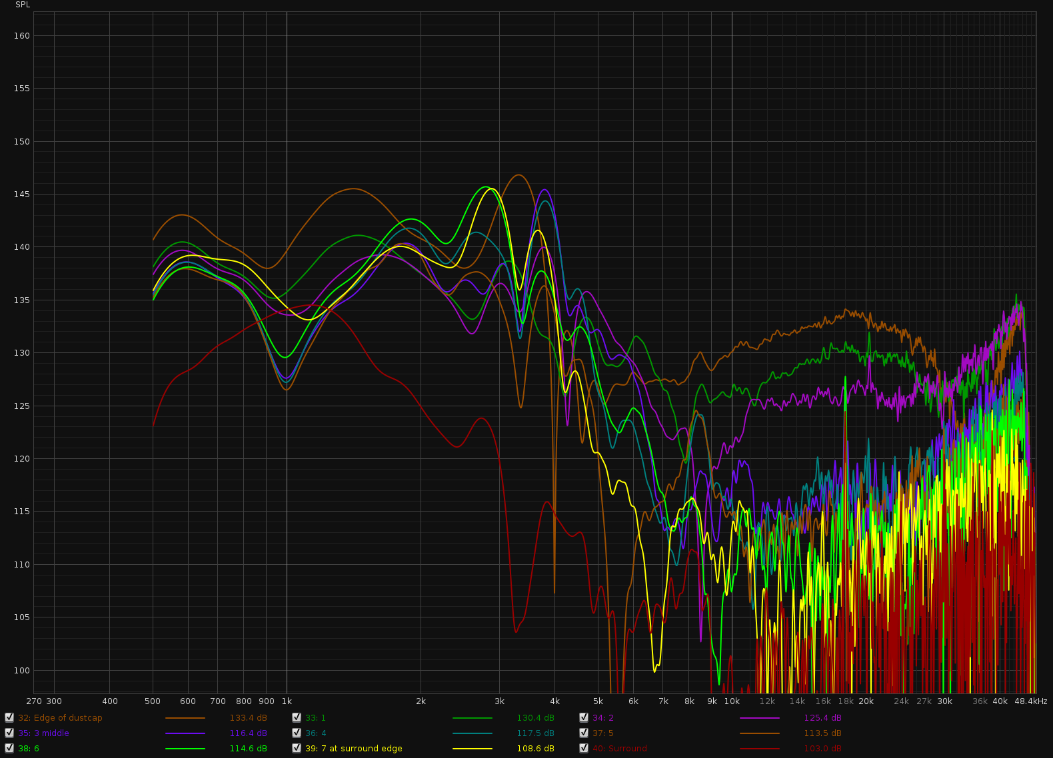The height and width of the screenshot is (758, 1053).
Task: Click the 114.6 dB readout value
Action: pyautogui.click(x=248, y=749)
